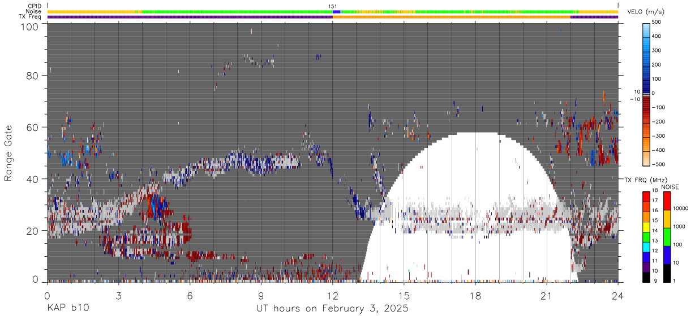Viewport: 695px width, 320px height.
Task: Click the "TX Freq" row label
Action: coord(31,17)
